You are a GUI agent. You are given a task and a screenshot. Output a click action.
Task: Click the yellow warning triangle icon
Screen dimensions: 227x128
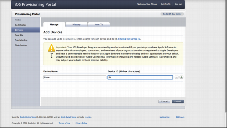click(x=51, y=48)
